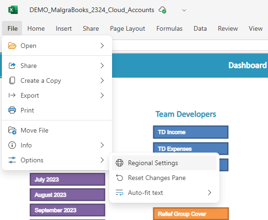Click the Reset Changes Pane undo icon
The image size is (268, 220).
tap(120, 178)
